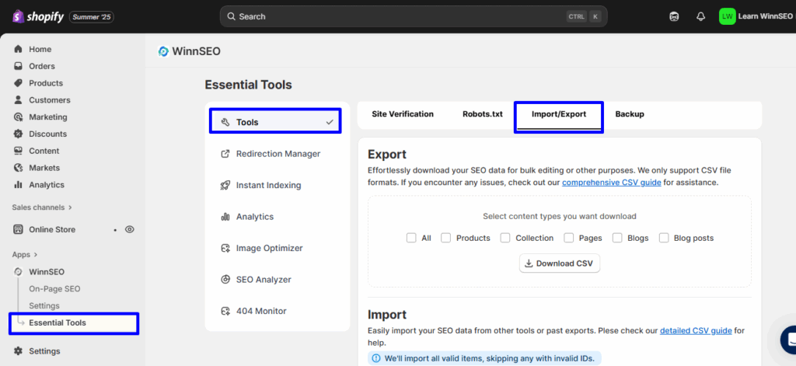Image resolution: width=796 pixels, height=366 pixels.
Task: Check the Blog posts export checkbox
Action: 664,238
